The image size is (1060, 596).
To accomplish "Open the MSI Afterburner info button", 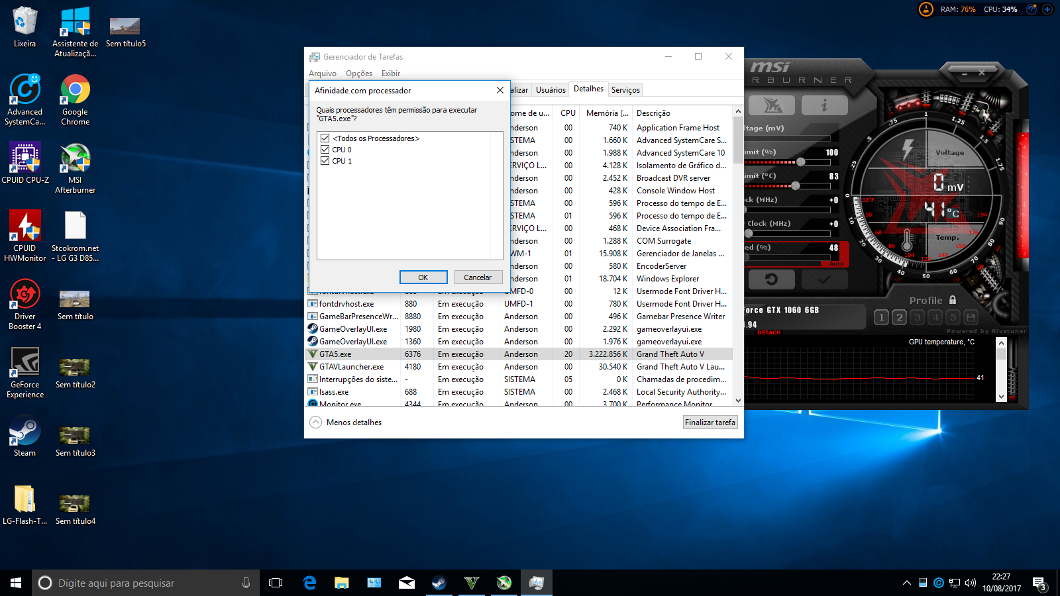I will 824,105.
